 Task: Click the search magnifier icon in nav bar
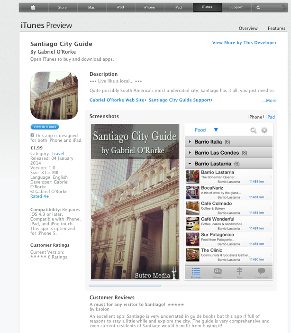tap(258, 8)
